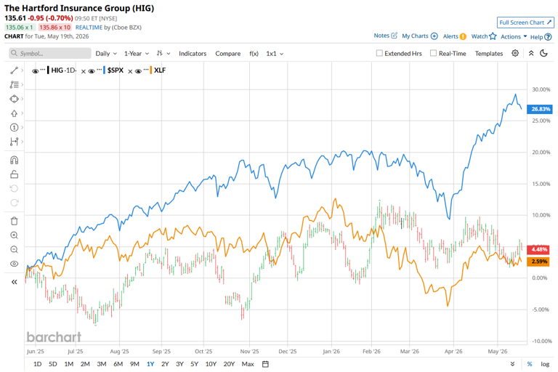Open the calendar date range picker
558x372 pixels.
[265, 364]
